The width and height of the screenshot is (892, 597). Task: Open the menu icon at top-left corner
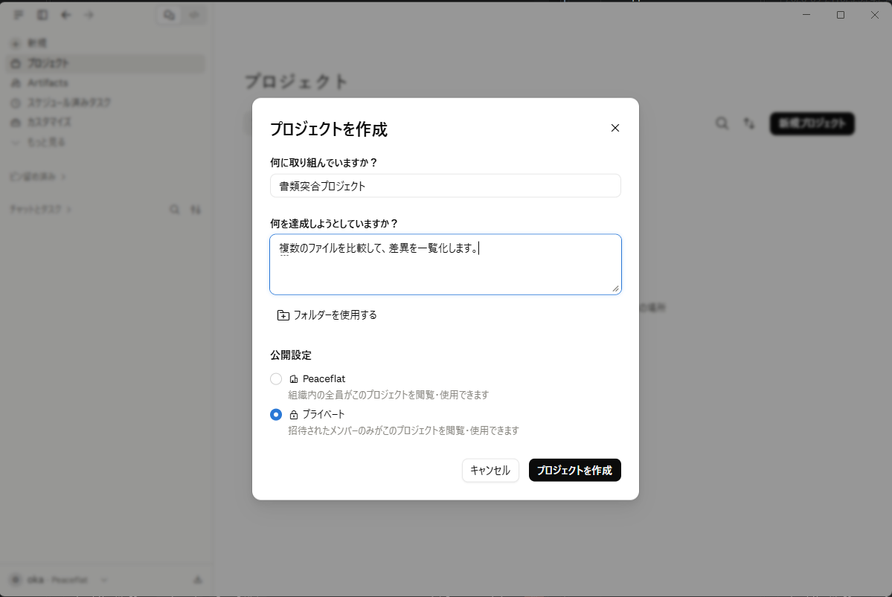pos(18,15)
